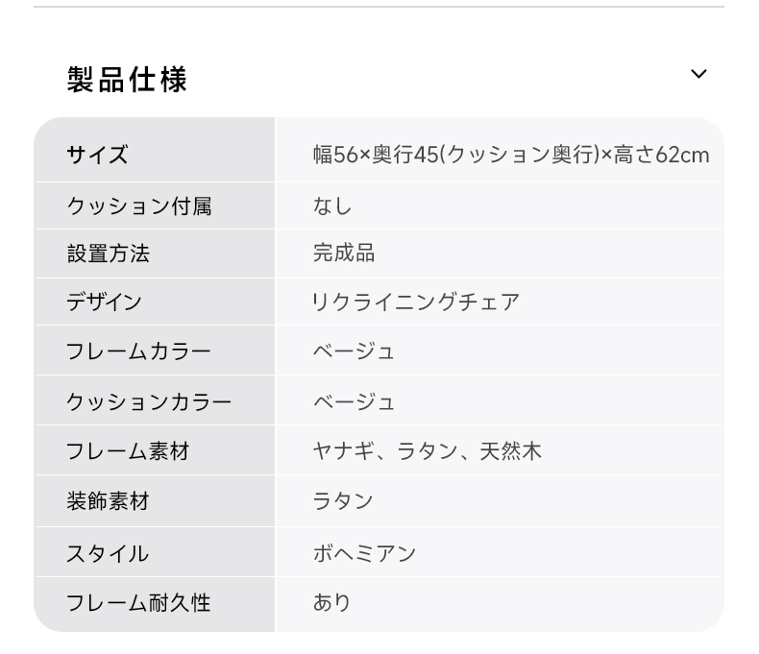759x654 pixels.
Task: Click the なし value
Action: click(x=332, y=206)
